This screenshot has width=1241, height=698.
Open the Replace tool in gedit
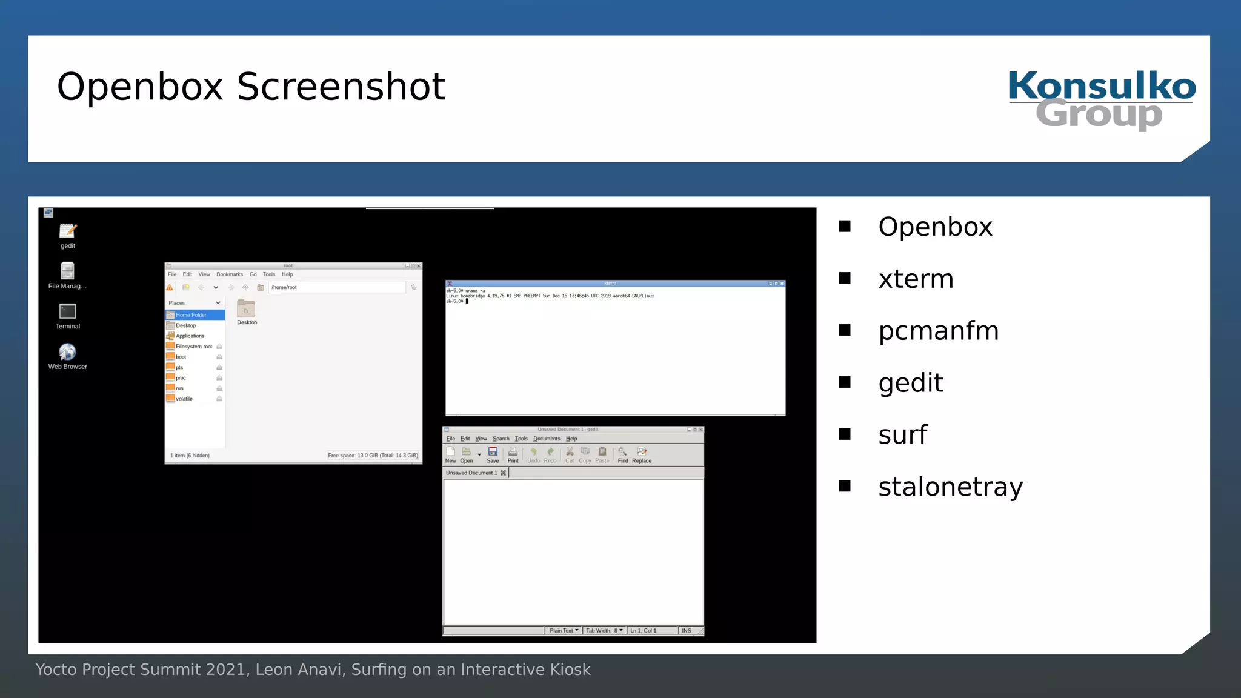coord(642,452)
